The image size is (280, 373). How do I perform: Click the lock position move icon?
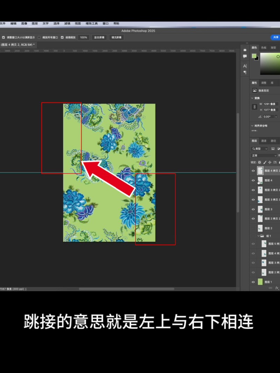270,162
